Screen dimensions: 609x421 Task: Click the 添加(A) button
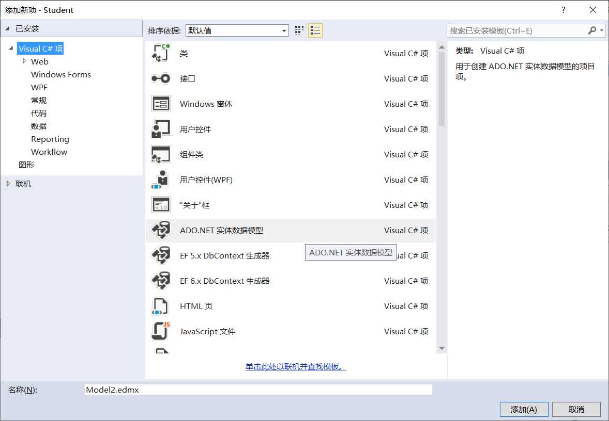[524, 409]
